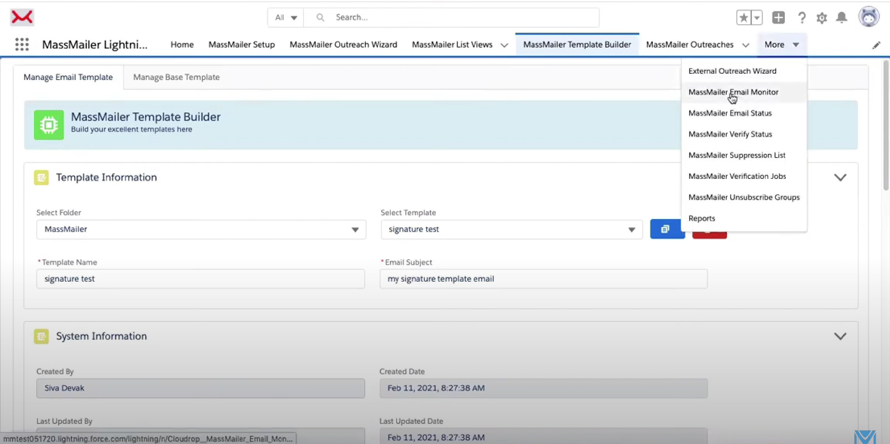Click the Global Actions plus icon
890x444 pixels.
pyautogui.click(x=778, y=18)
